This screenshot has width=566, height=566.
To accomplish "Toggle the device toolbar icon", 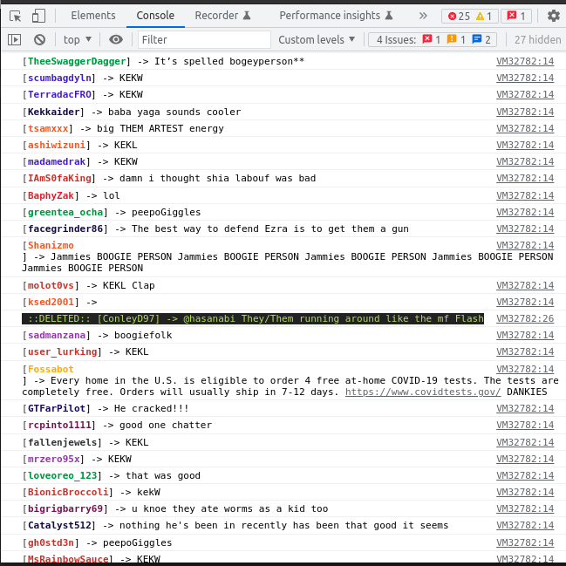I will [x=38, y=16].
